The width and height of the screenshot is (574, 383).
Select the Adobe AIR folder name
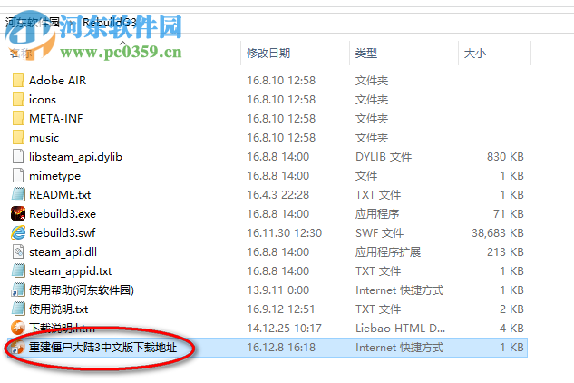(x=57, y=80)
